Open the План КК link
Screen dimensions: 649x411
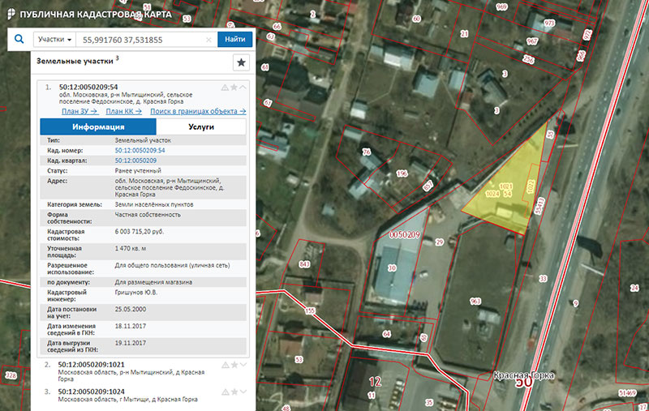pyautogui.click(x=124, y=111)
